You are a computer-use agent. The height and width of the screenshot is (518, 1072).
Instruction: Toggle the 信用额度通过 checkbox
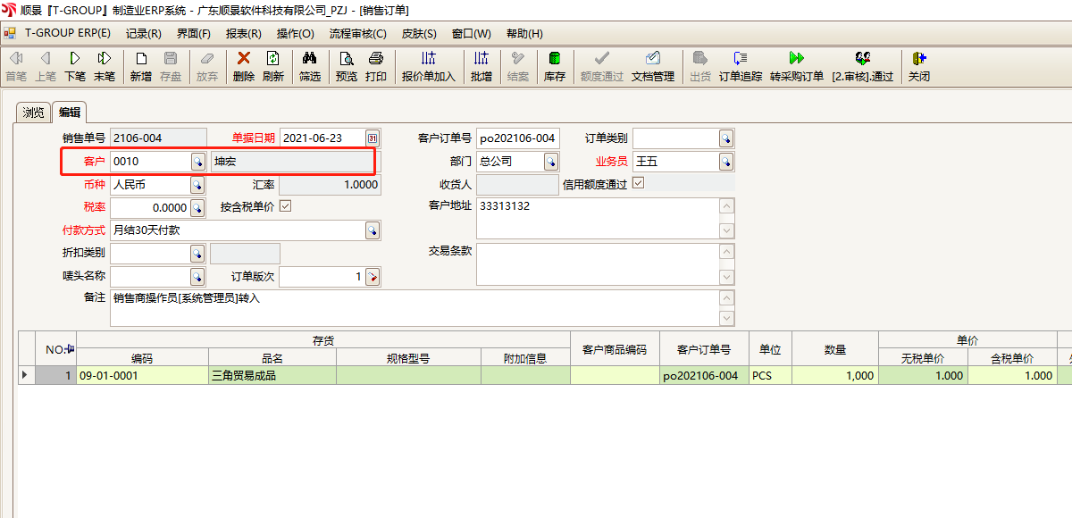click(x=638, y=183)
